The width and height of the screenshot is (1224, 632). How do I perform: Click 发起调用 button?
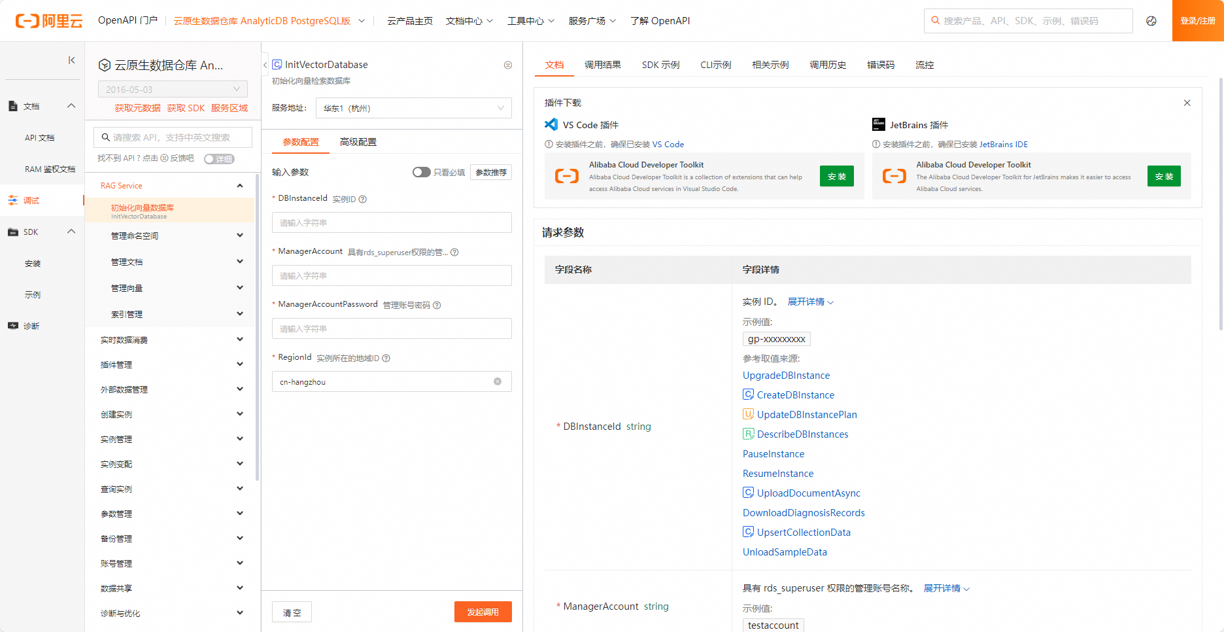pos(483,612)
